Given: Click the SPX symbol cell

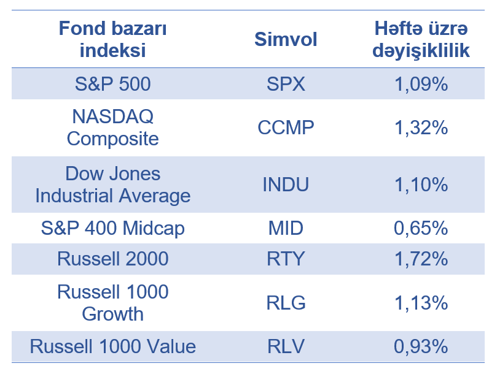Looking at the screenshot, I should point(286,84).
